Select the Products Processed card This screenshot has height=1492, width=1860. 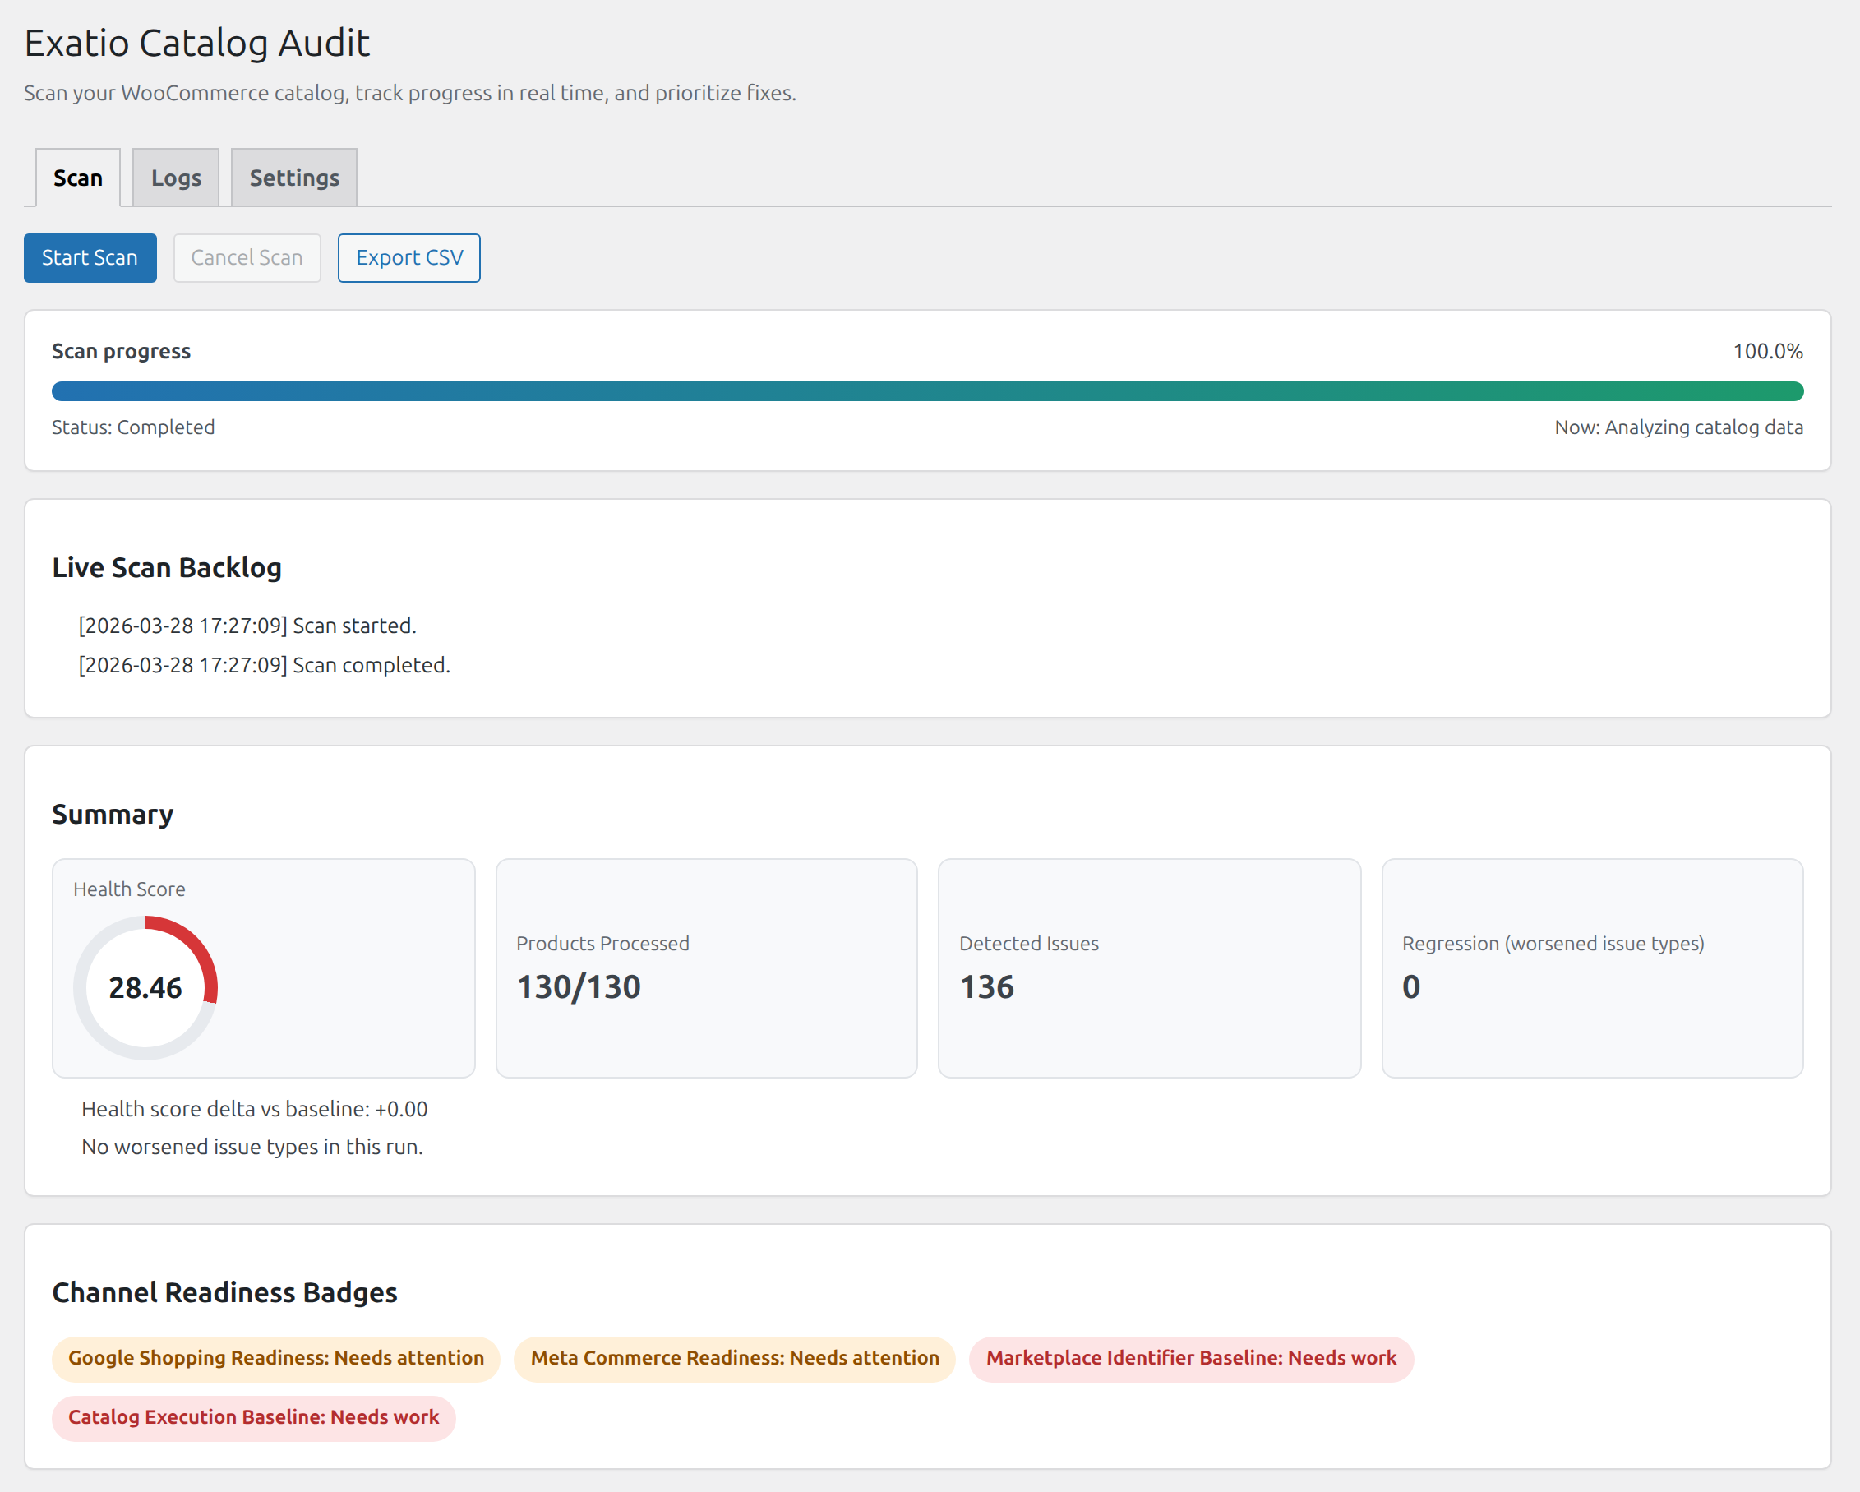pyautogui.click(x=707, y=968)
